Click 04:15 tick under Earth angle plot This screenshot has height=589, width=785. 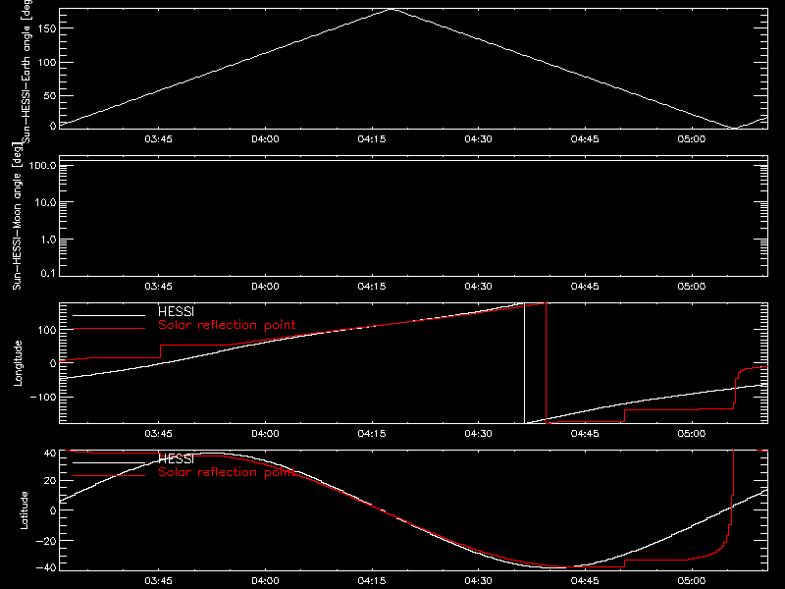point(372,139)
